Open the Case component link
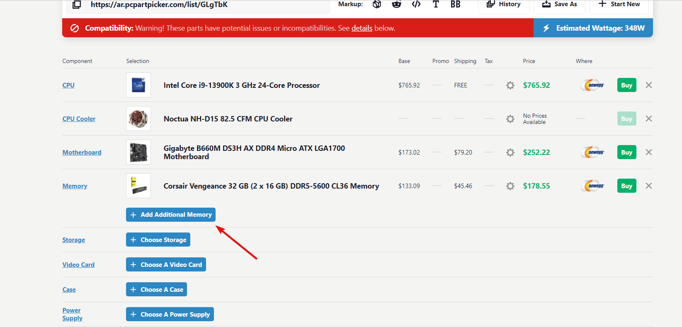The image size is (682, 327). pyautogui.click(x=69, y=290)
